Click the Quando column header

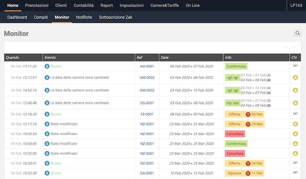23,58
